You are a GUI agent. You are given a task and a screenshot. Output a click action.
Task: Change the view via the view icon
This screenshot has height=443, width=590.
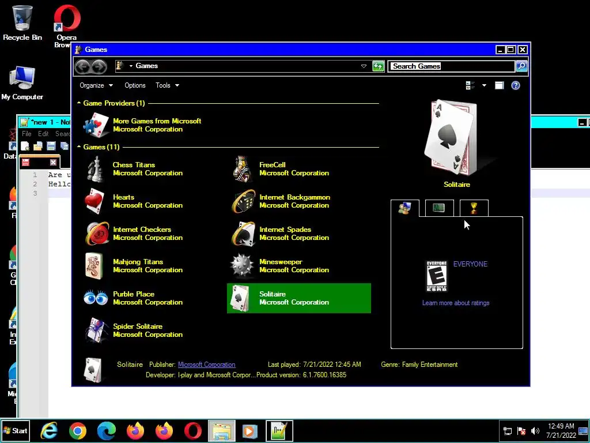pos(470,85)
